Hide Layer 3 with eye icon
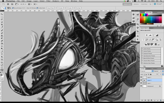The width and height of the screenshot is (164, 103). (x=141, y=77)
